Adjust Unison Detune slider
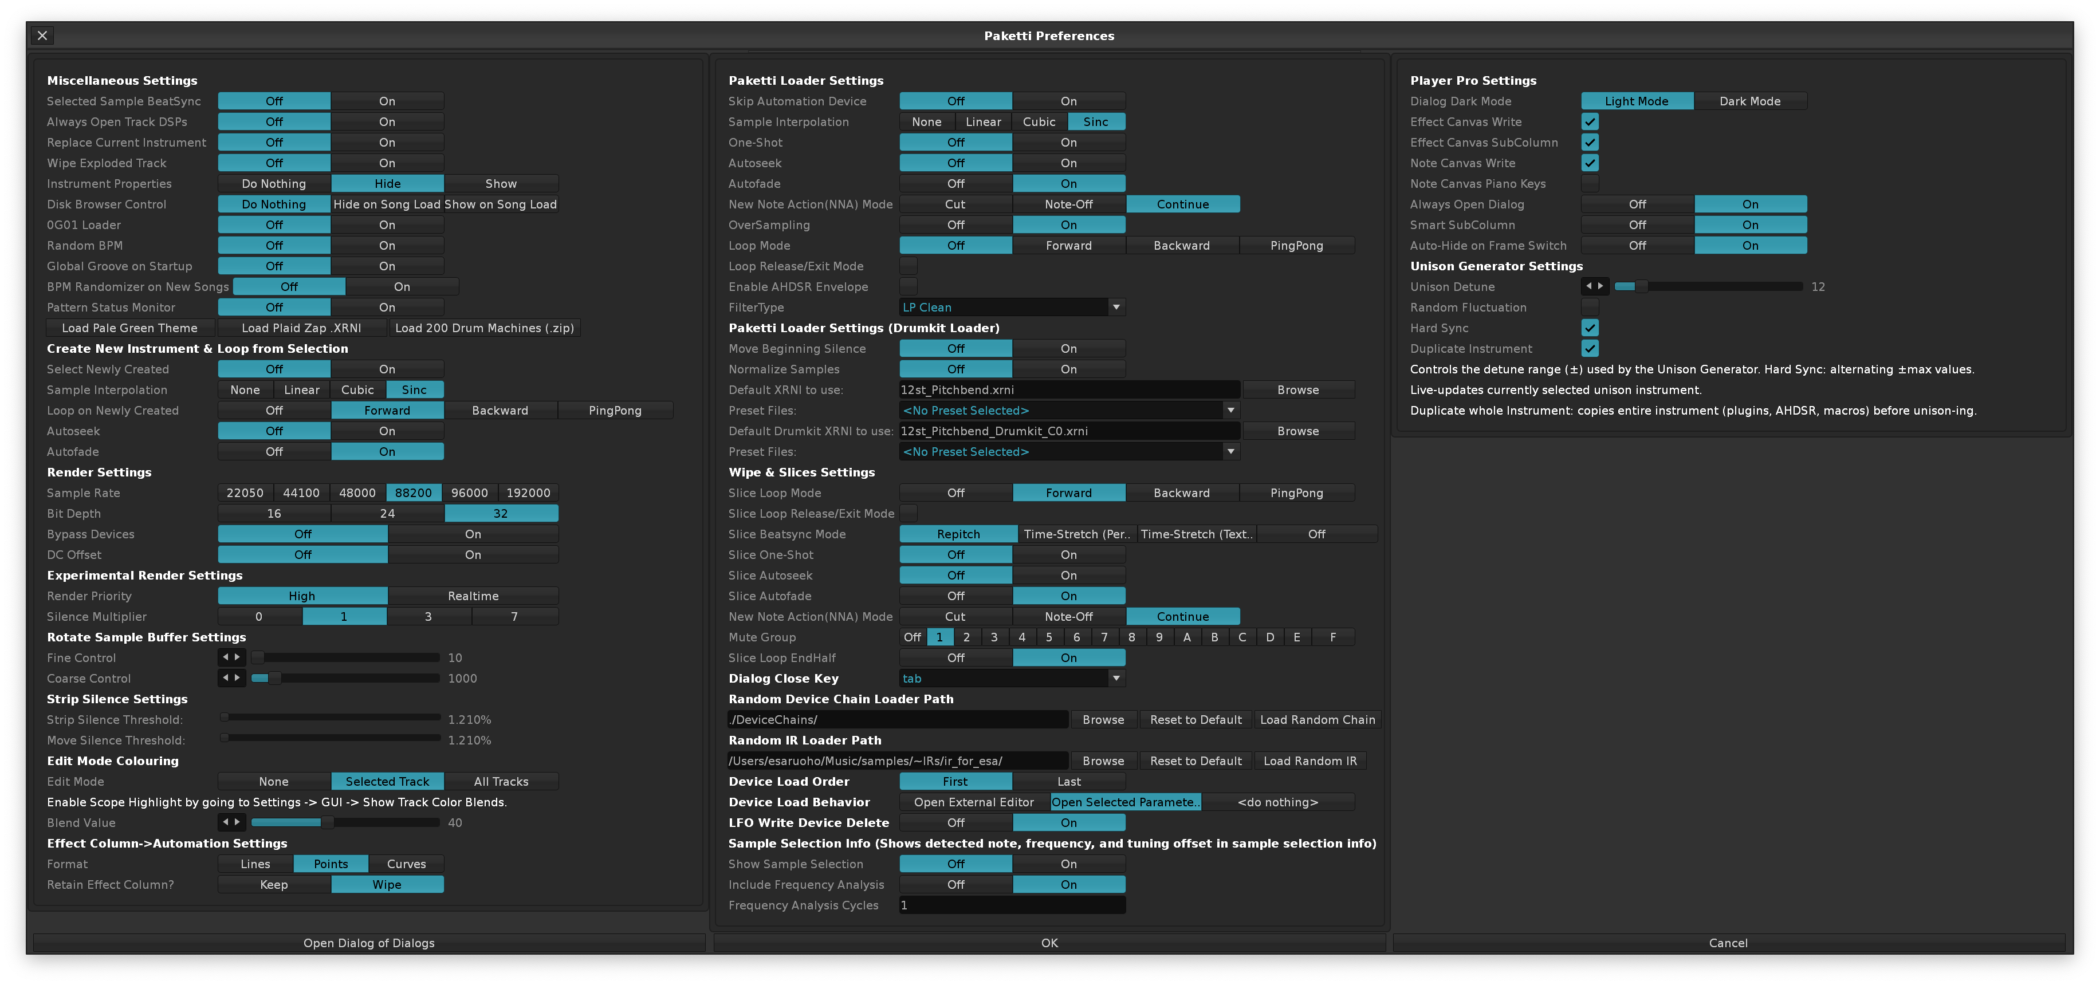This screenshot has height=985, width=2100. (1709, 286)
